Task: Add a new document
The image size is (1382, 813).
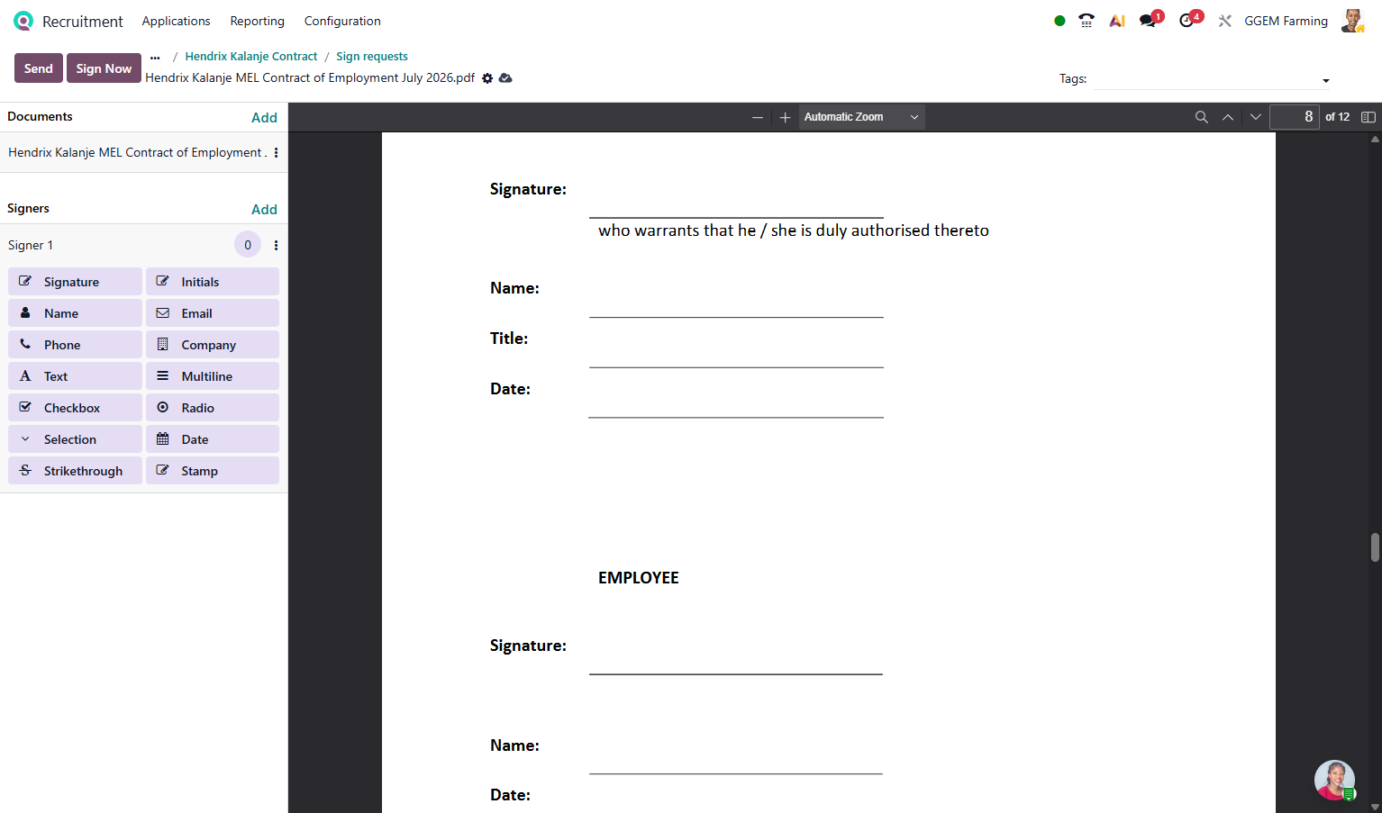Action: click(x=264, y=117)
